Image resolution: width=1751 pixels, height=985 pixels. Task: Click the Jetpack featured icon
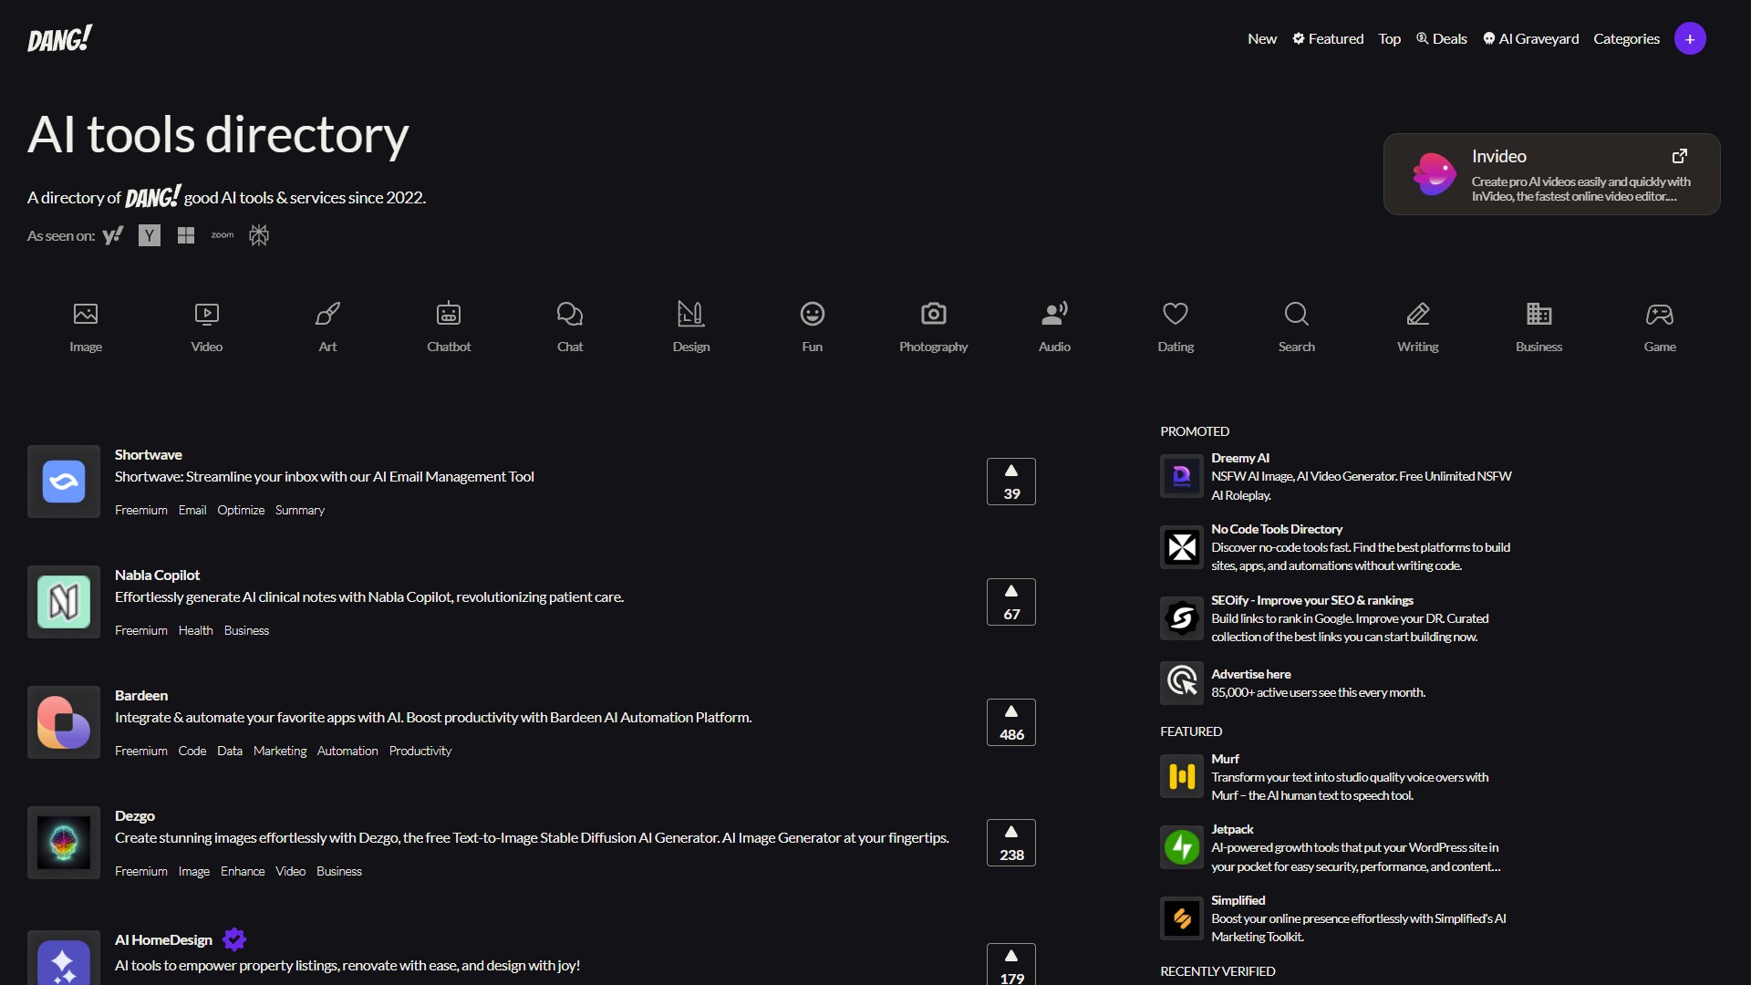pyautogui.click(x=1182, y=847)
